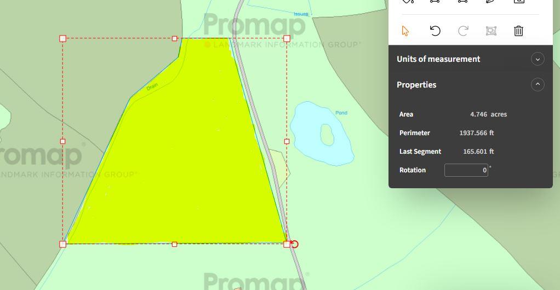Screen dimensions: 560x290
Task: Click the bottom-middle edge selection handle
Action: (x=175, y=244)
